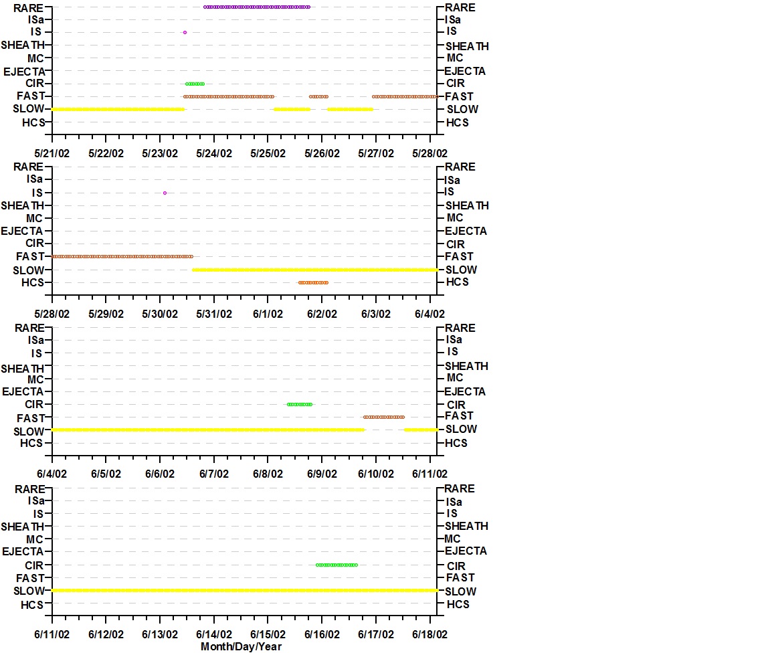
Task: Select the 6/18/02 date label
Action: [430, 634]
